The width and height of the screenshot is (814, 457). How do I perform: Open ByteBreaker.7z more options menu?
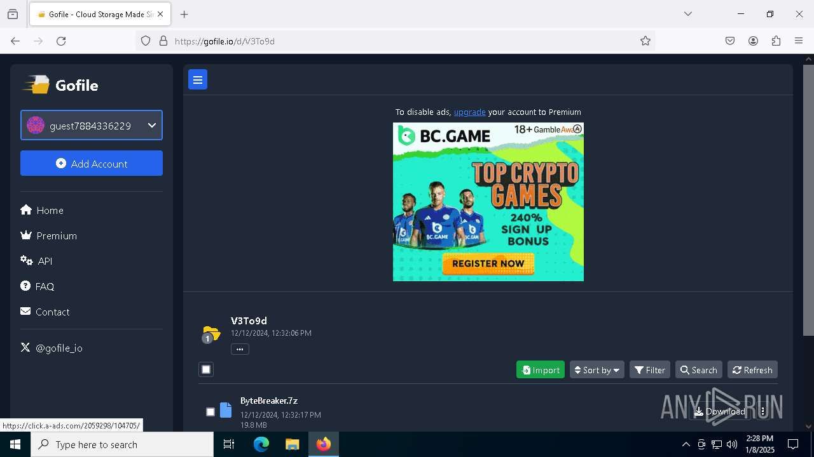click(763, 411)
